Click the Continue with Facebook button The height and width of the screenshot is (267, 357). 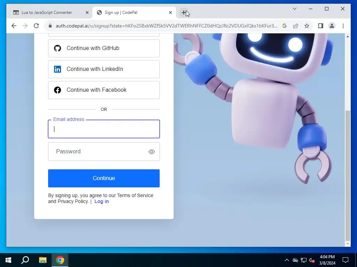(x=104, y=90)
